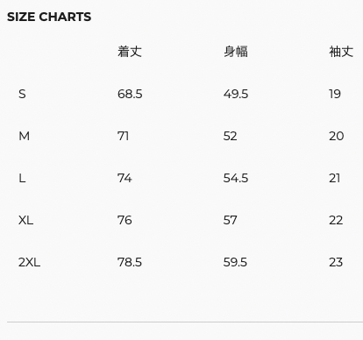The height and width of the screenshot is (340, 363).
Task: Select the 袖丈 column header
Action: [x=341, y=52]
